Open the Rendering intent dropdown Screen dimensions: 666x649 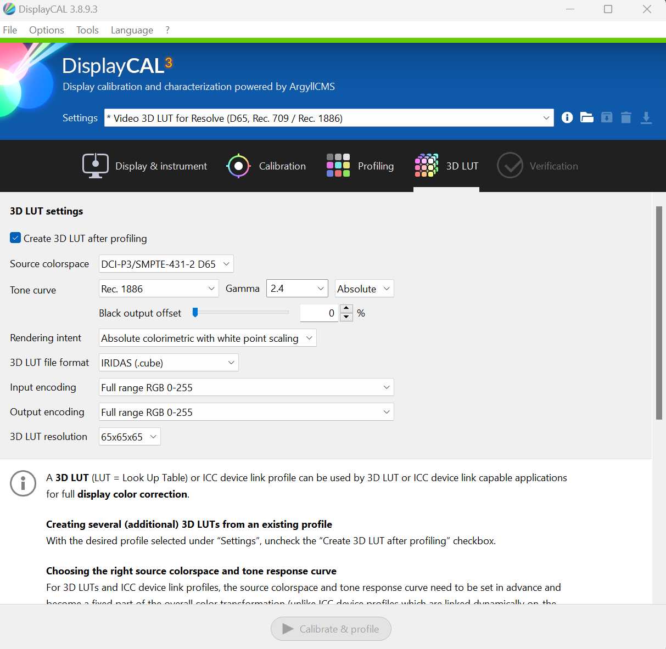coord(208,338)
